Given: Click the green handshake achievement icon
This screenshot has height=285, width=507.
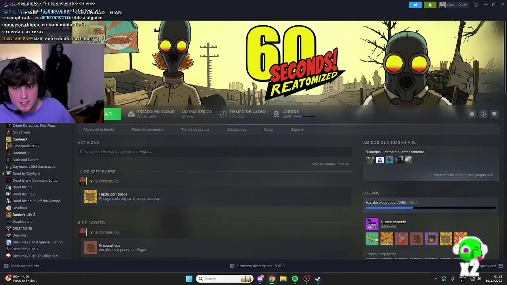Looking at the screenshot, I should pos(372,239).
